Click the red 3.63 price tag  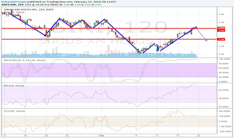(x=221, y=28)
